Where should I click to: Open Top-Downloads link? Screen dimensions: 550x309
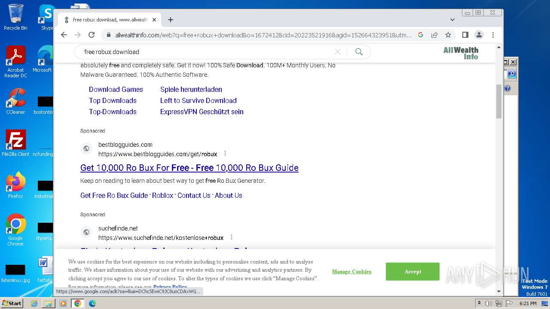coord(113,112)
